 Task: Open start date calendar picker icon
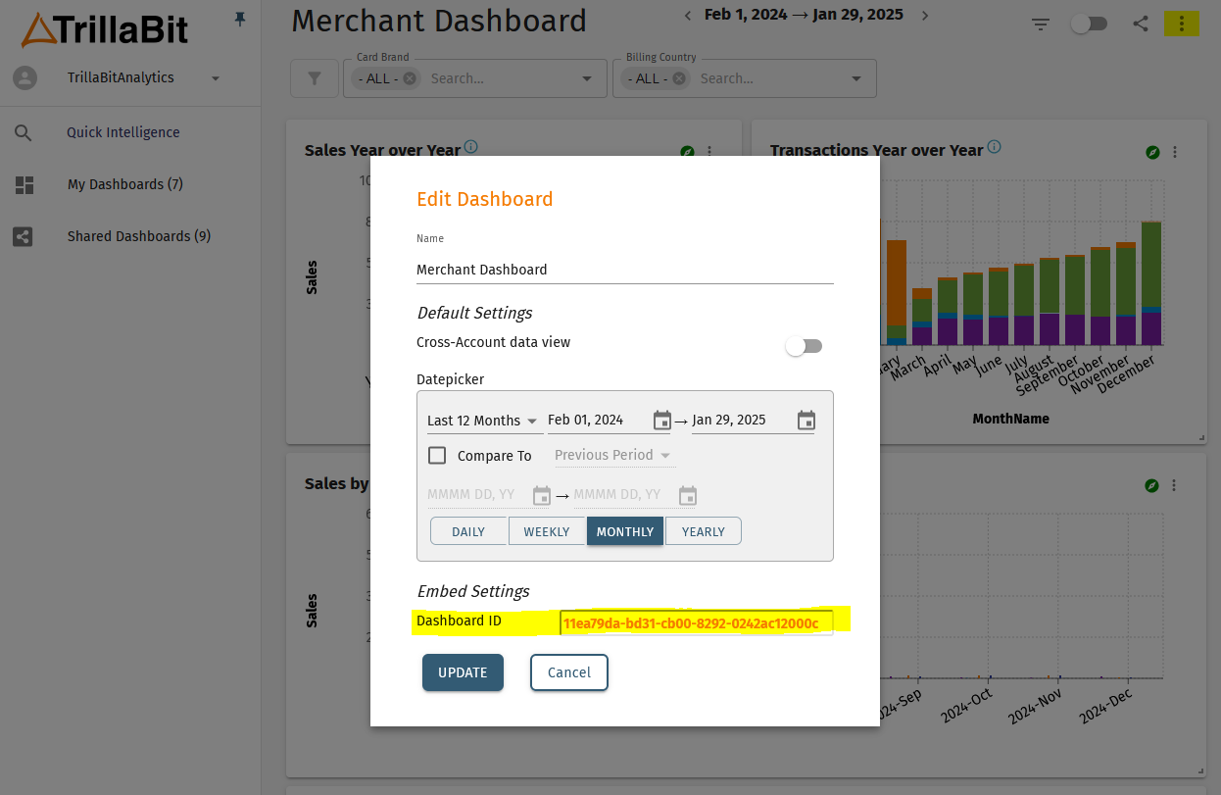662,421
